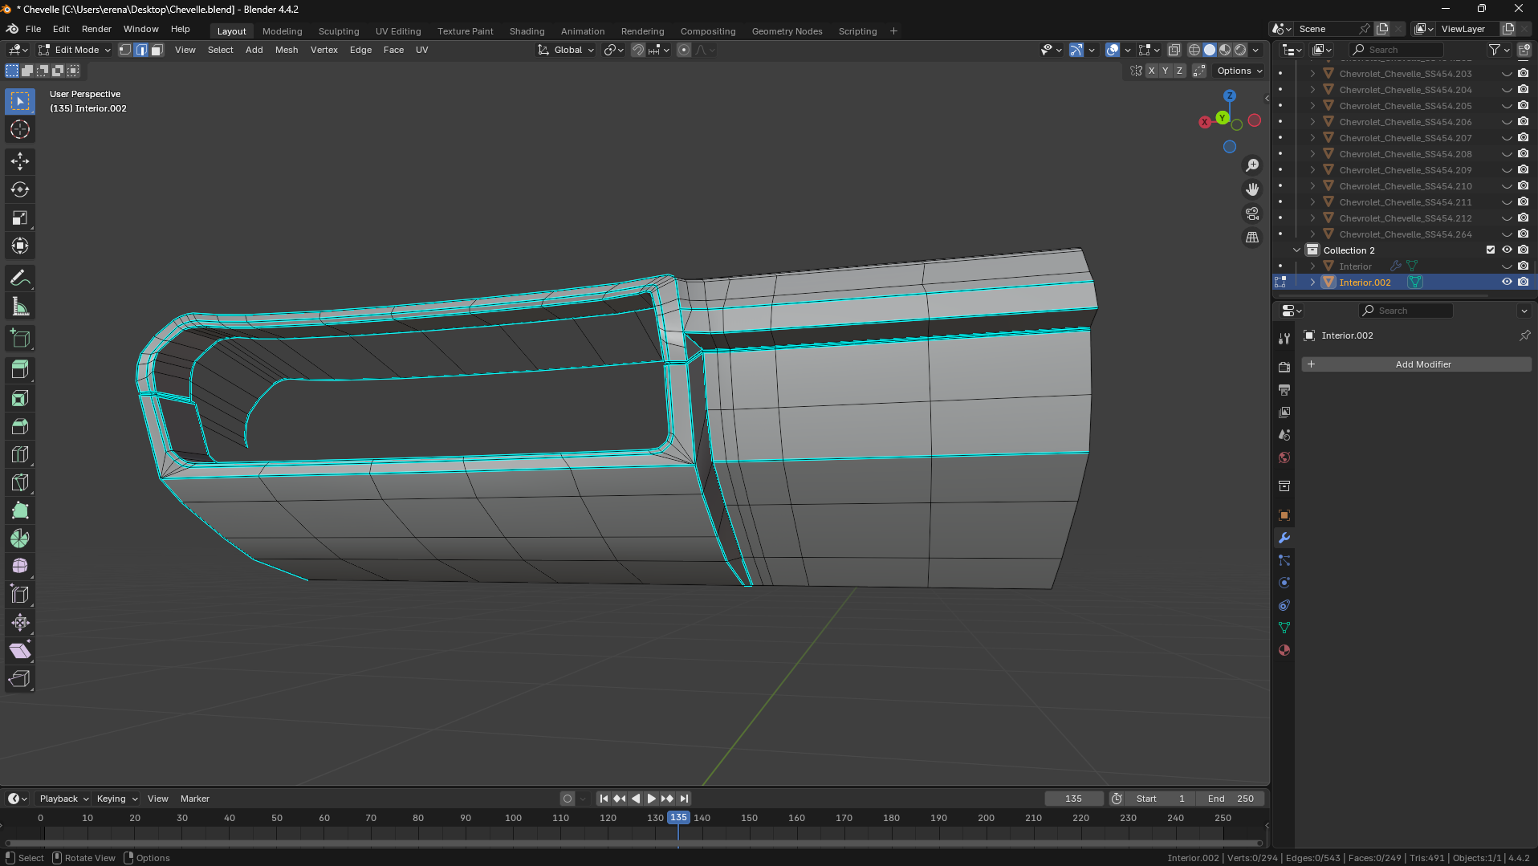
Task: Collapse the Collection 2 tree
Action: coord(1296,250)
